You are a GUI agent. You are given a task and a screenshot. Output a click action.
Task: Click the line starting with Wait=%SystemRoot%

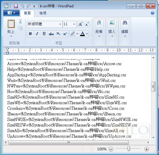[x=61, y=80]
